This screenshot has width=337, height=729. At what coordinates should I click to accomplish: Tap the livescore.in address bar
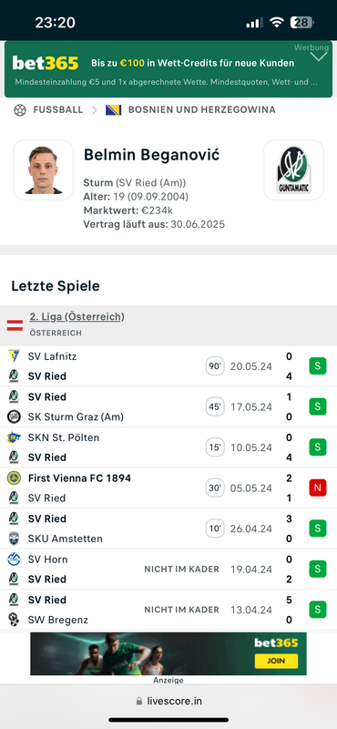click(168, 701)
